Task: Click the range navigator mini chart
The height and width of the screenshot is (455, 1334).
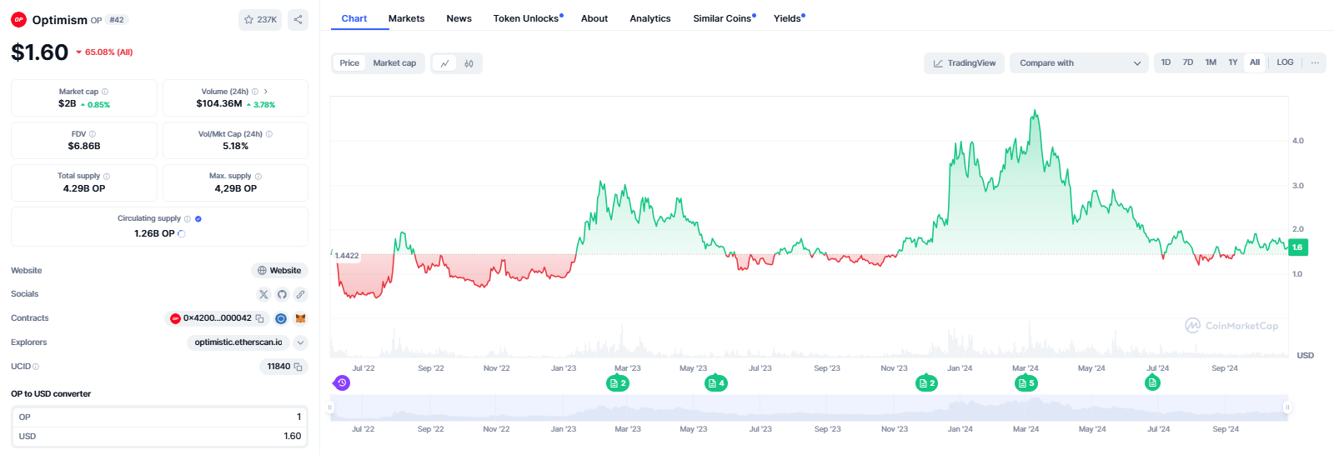Action: click(809, 407)
